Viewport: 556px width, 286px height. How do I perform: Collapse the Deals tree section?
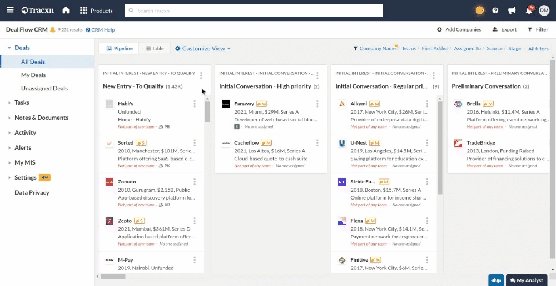[9, 48]
